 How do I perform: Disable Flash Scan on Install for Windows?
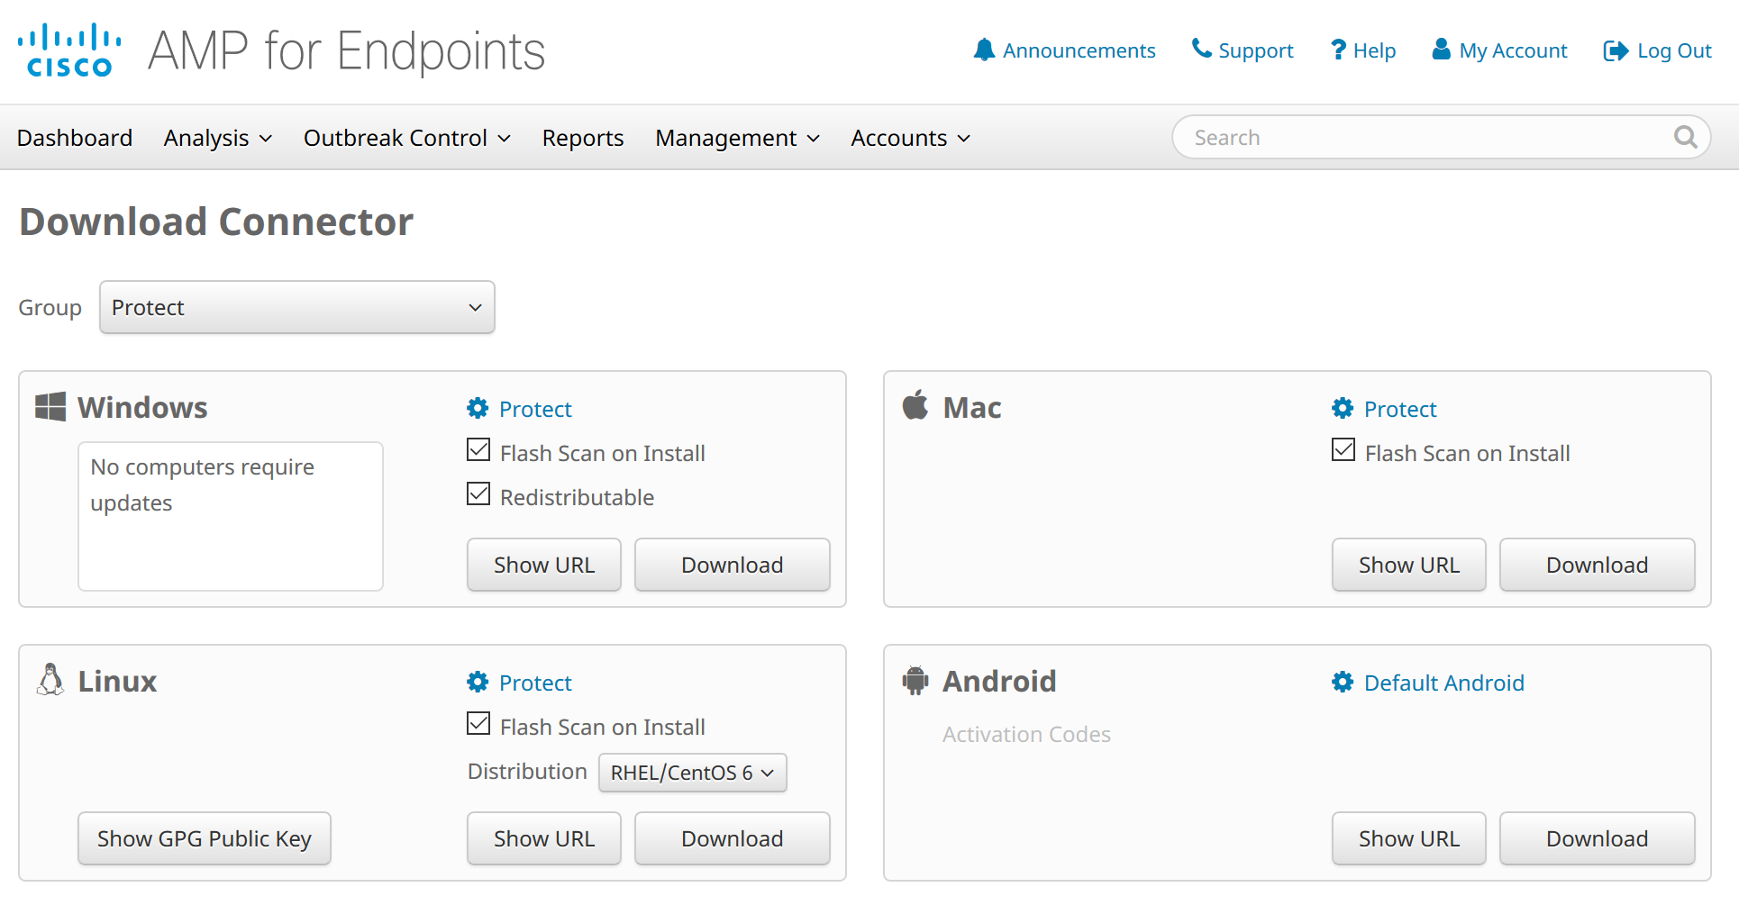pyautogui.click(x=478, y=448)
